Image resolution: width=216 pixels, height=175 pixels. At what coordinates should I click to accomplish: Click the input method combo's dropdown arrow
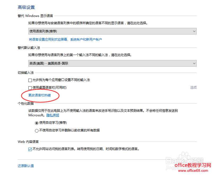point(194,63)
